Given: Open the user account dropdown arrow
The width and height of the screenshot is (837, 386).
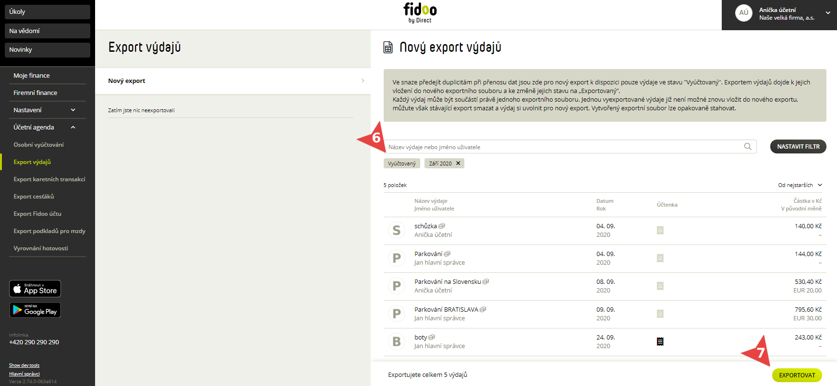Looking at the screenshot, I should click(x=828, y=13).
